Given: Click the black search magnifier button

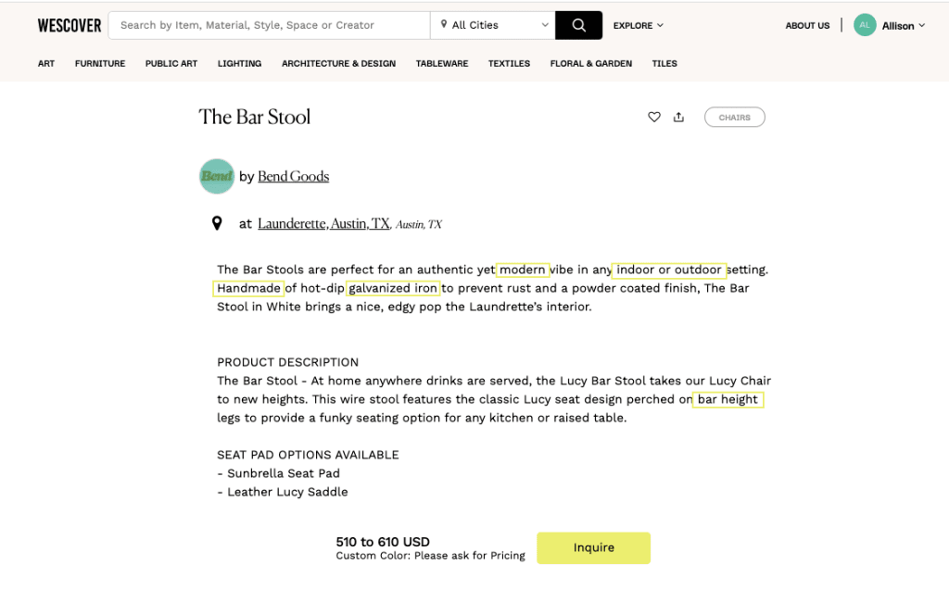Looking at the screenshot, I should click(578, 25).
